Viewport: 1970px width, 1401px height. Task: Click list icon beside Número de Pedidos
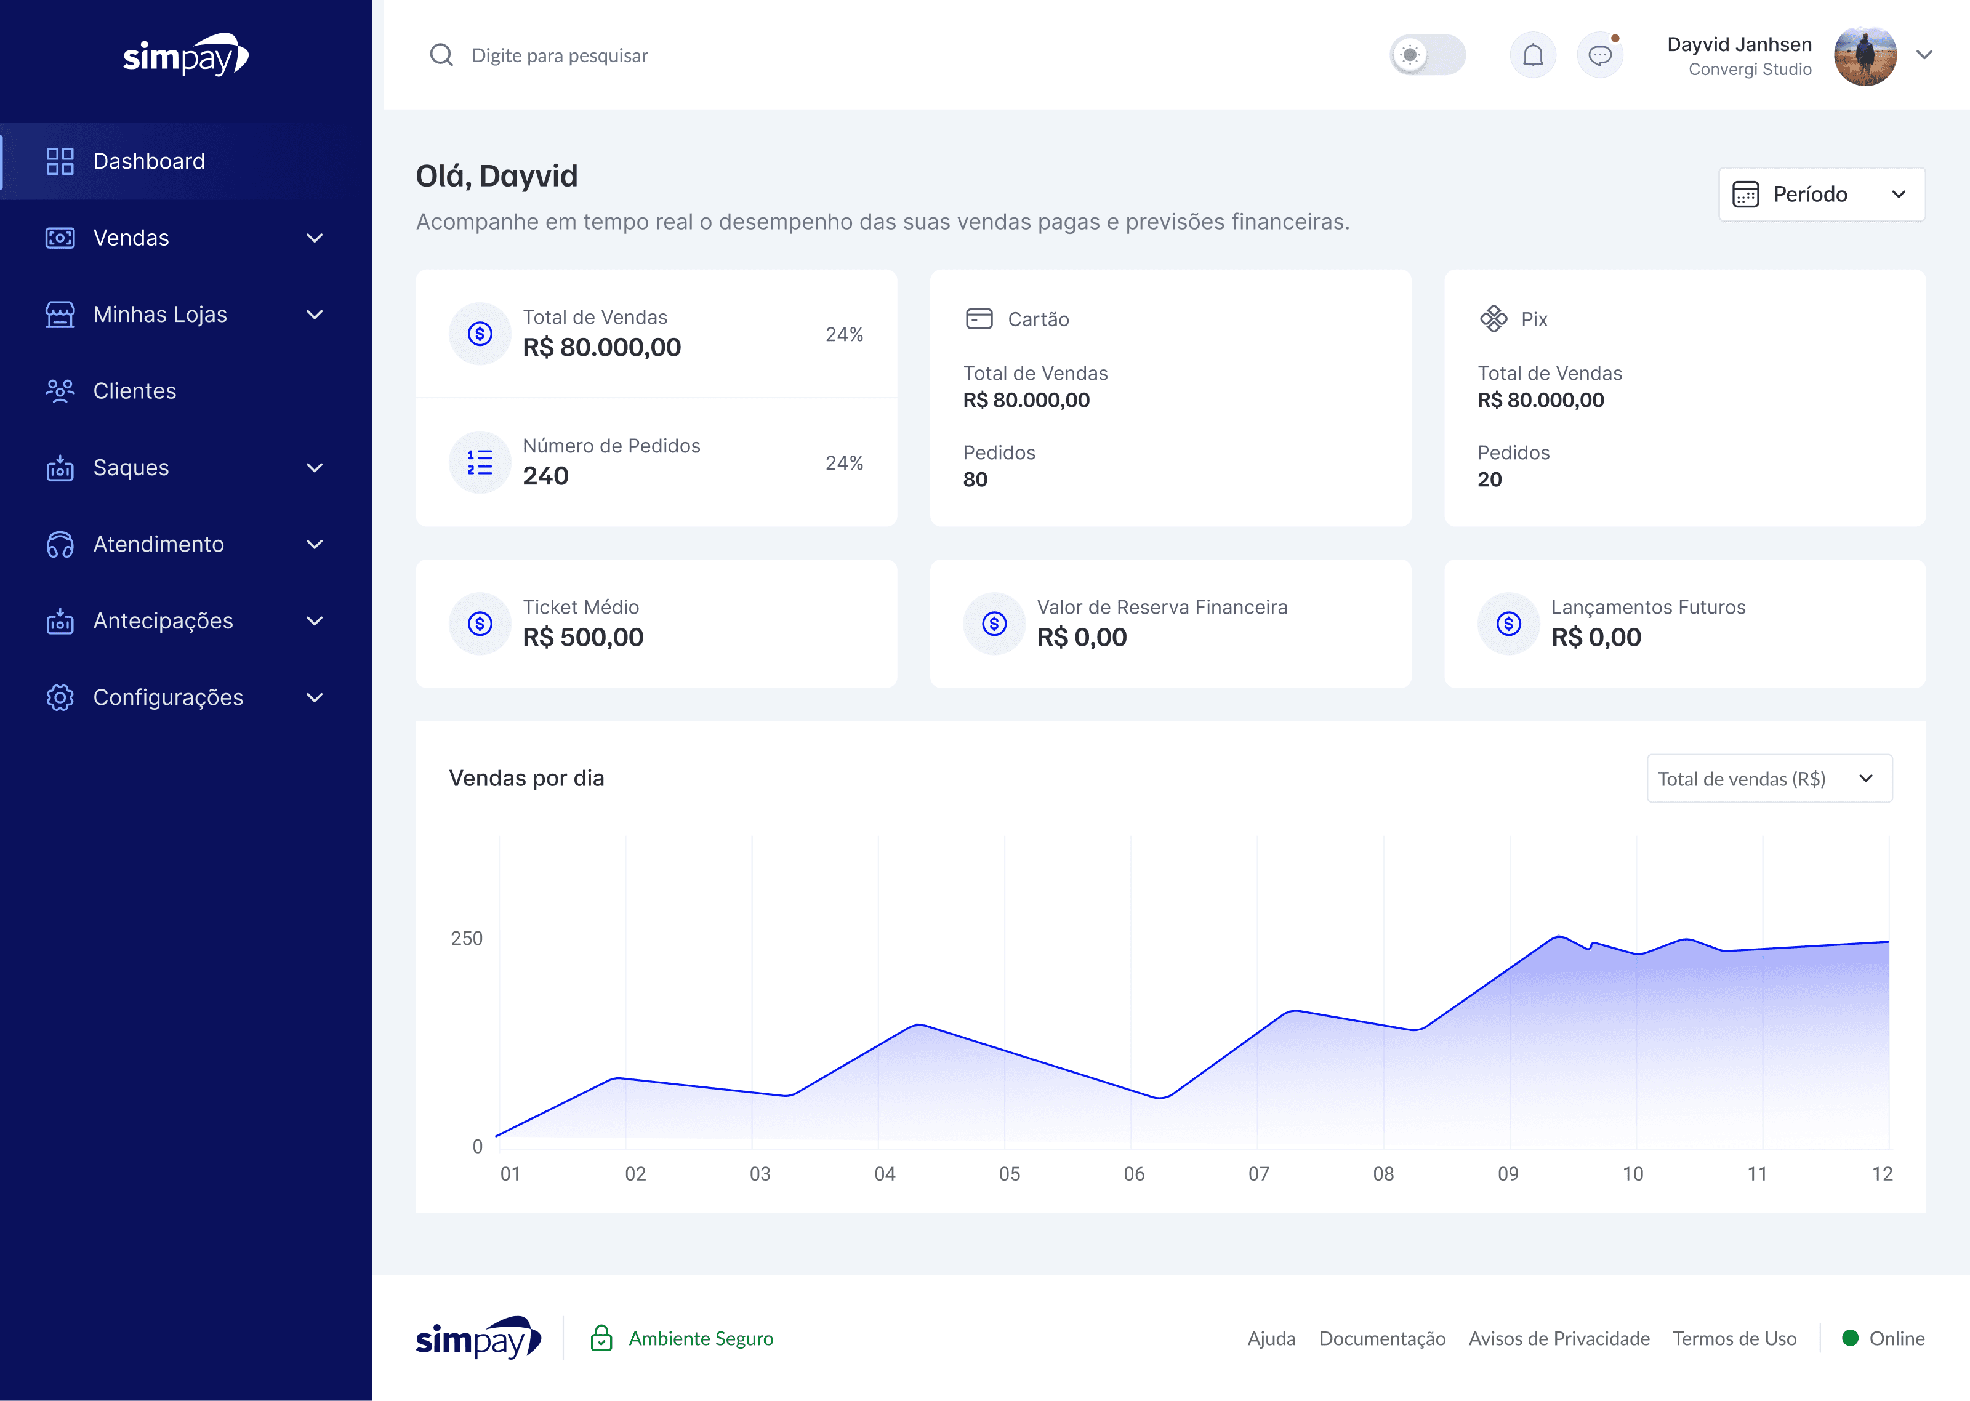coord(480,462)
